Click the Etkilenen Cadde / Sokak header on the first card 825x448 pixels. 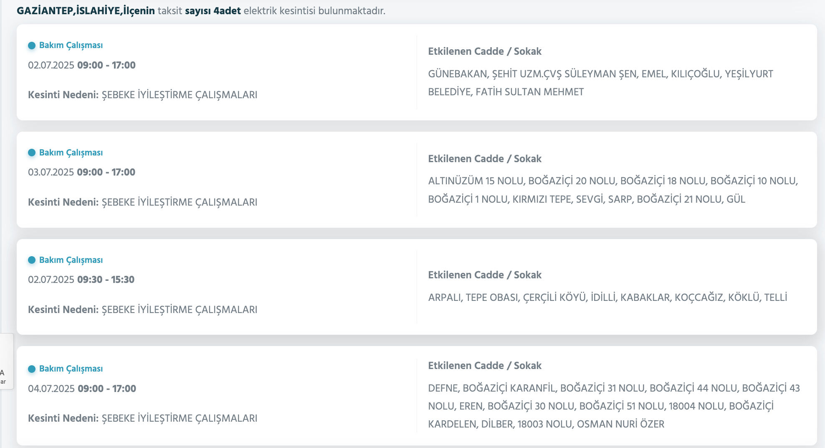coord(485,51)
